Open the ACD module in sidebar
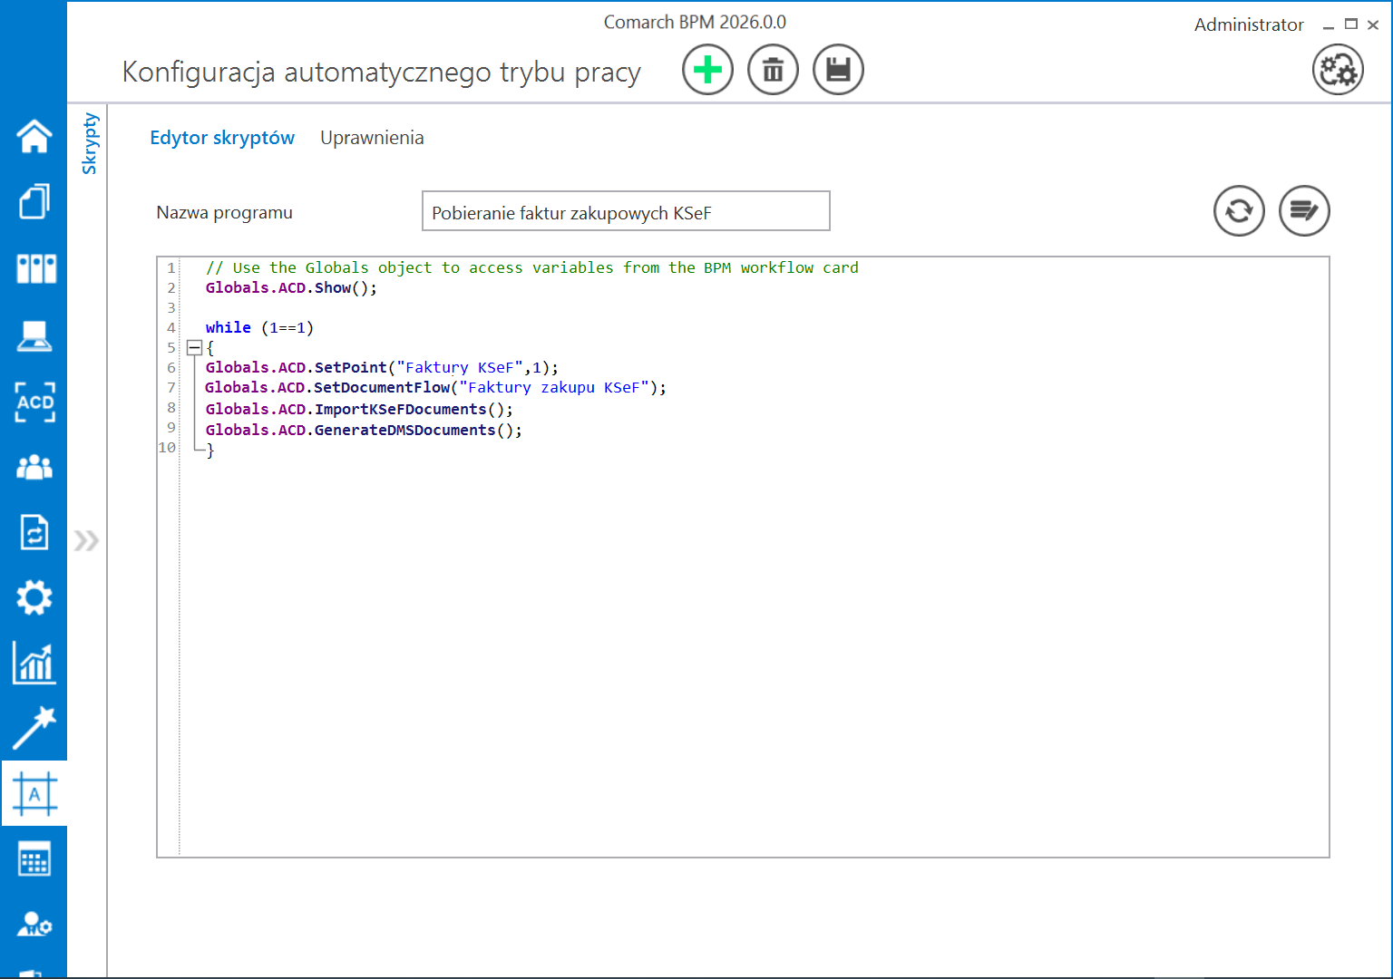This screenshot has height=979, width=1393. (34, 402)
